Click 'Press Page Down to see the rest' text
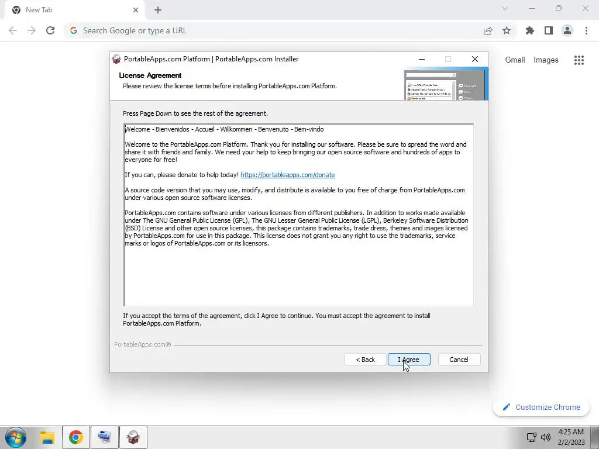The height and width of the screenshot is (449, 599). (195, 114)
